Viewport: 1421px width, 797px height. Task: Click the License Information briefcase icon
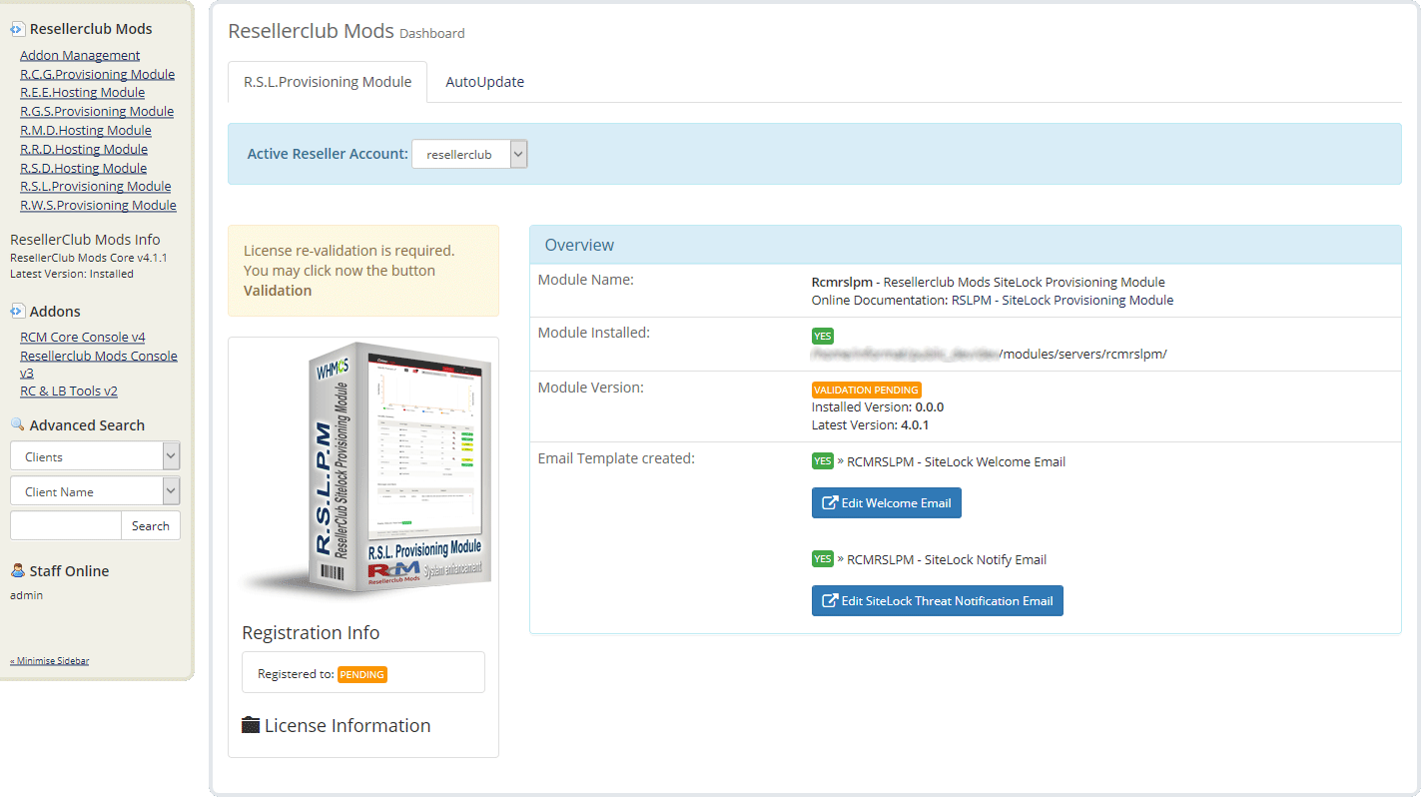pyautogui.click(x=251, y=725)
